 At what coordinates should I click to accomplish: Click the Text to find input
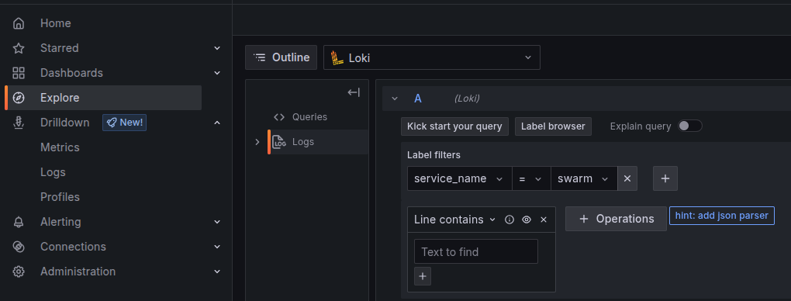point(476,251)
